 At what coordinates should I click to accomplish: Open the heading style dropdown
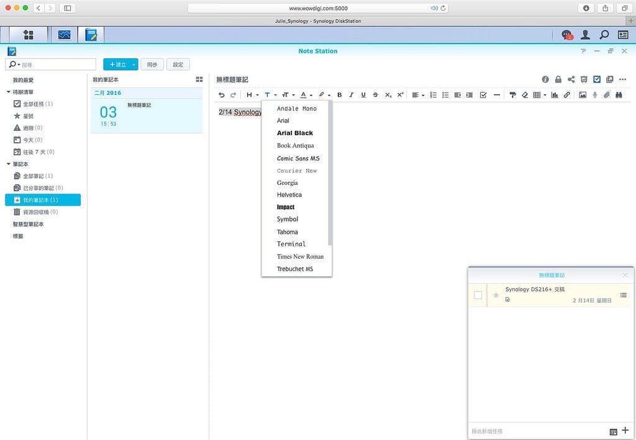pos(252,95)
